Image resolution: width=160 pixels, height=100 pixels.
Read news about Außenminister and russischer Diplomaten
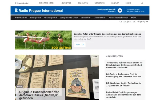(124, 65)
